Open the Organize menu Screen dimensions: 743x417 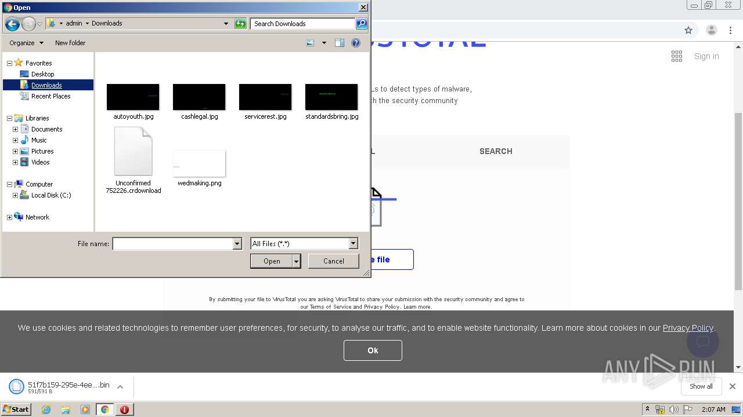click(x=26, y=43)
